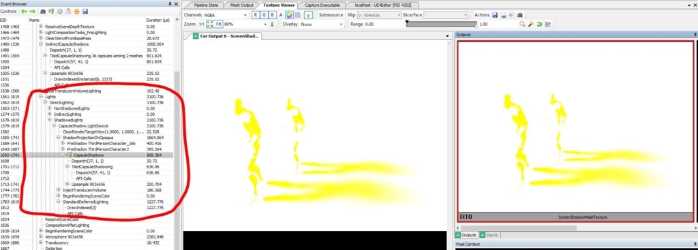Viewport: 698px width, 250px height.
Task: Toggle the 1:1 zoom button
Action: [202, 24]
